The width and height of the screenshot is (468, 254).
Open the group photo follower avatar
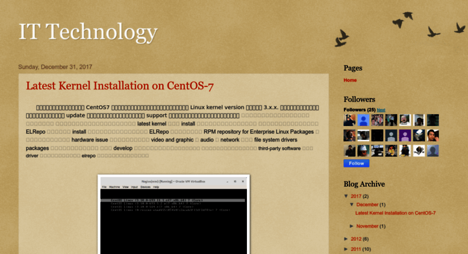[377, 120]
